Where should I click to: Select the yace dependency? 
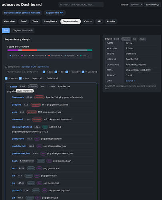tap(14, 112)
